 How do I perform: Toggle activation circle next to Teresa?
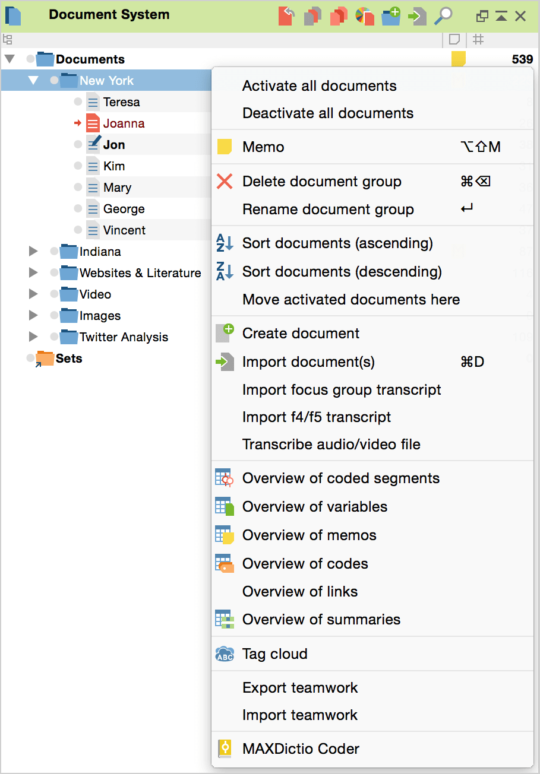point(78,102)
